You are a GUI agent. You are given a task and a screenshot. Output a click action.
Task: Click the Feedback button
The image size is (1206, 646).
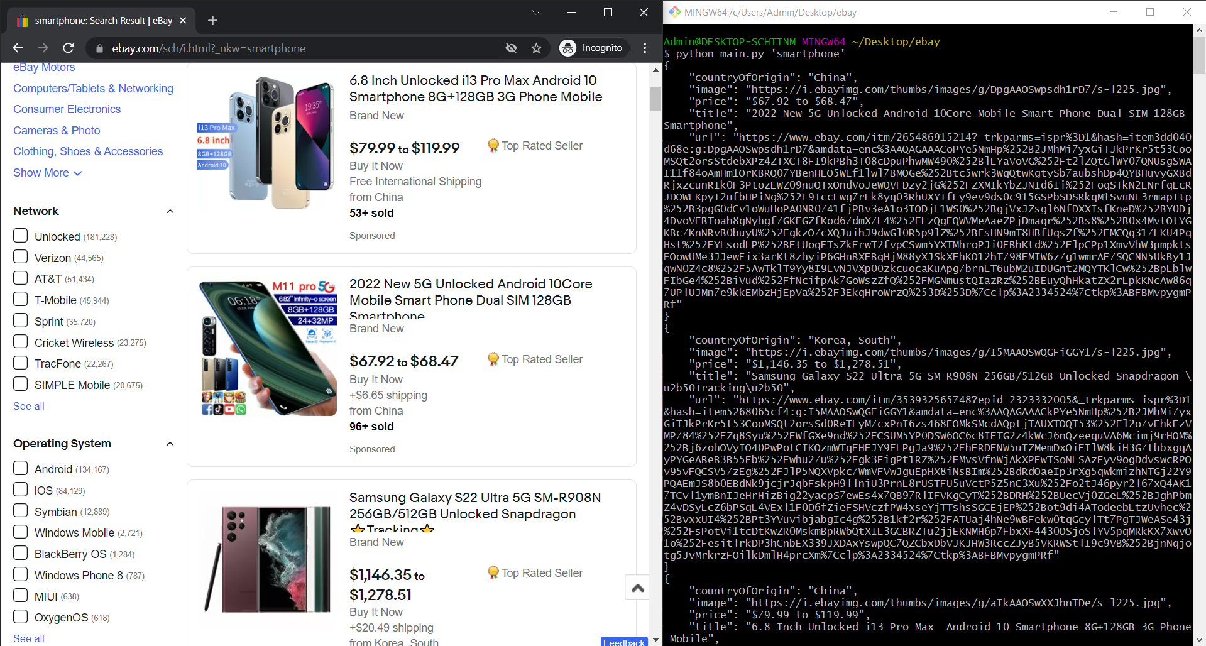pyautogui.click(x=623, y=642)
